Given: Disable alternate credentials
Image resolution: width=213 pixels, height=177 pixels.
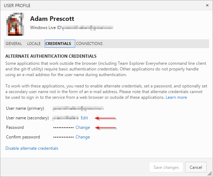Looking at the screenshot, I should click(32, 148).
